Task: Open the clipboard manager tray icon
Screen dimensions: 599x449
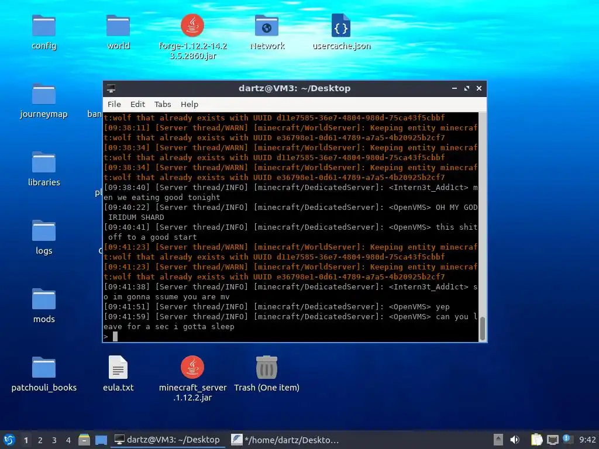Action: click(x=537, y=440)
